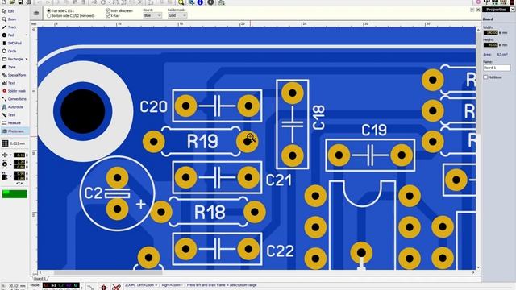
Task: Select the Pad tool
Action: click(8, 35)
